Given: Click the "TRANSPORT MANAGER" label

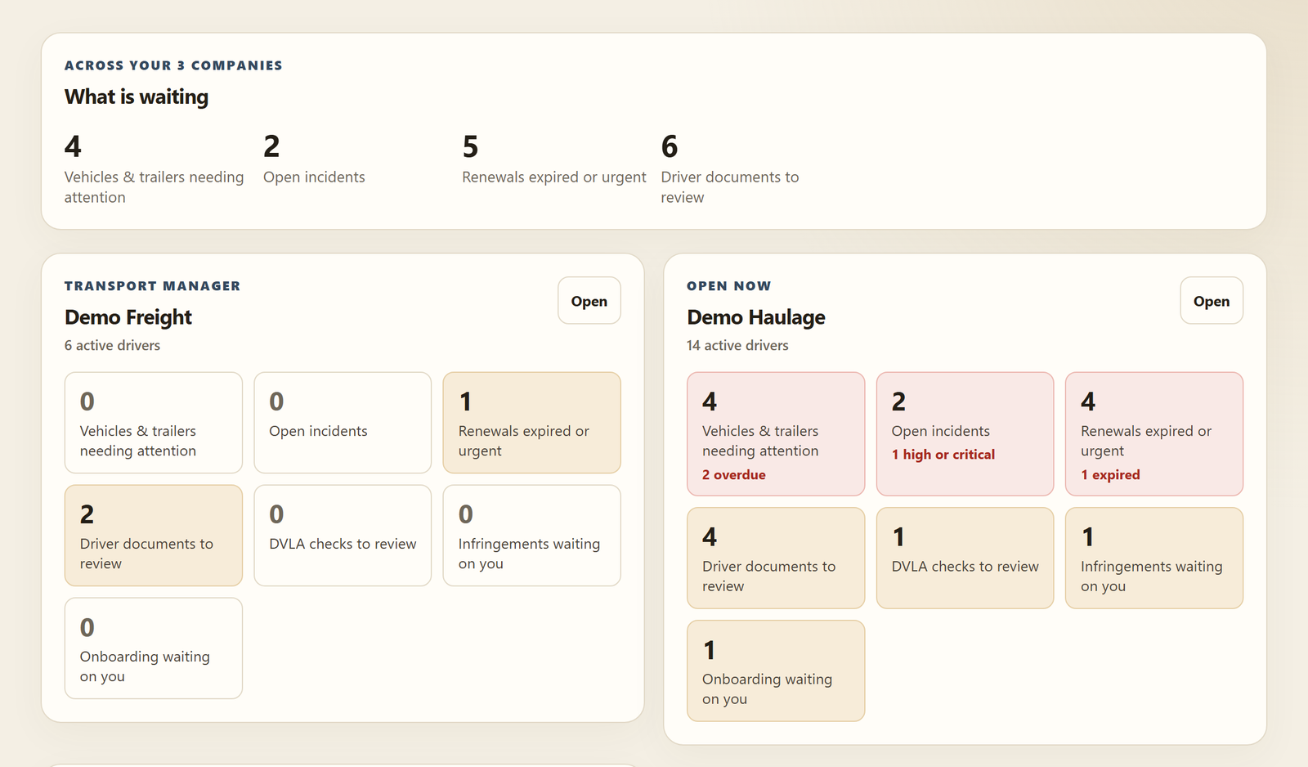Looking at the screenshot, I should 153,286.
